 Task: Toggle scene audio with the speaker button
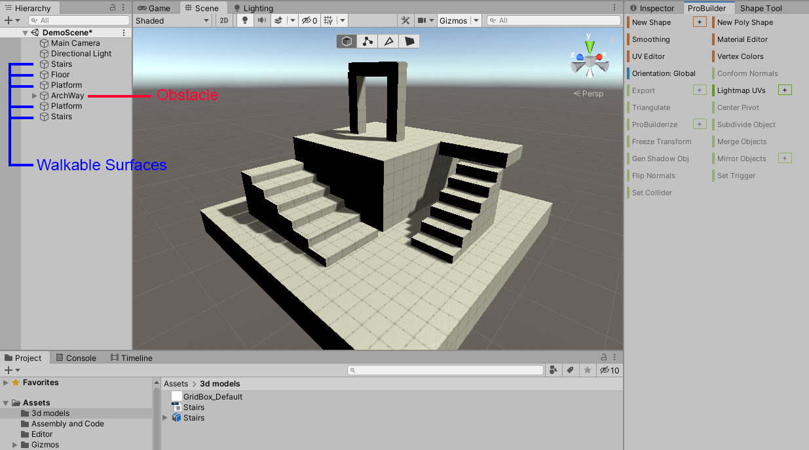coord(261,20)
